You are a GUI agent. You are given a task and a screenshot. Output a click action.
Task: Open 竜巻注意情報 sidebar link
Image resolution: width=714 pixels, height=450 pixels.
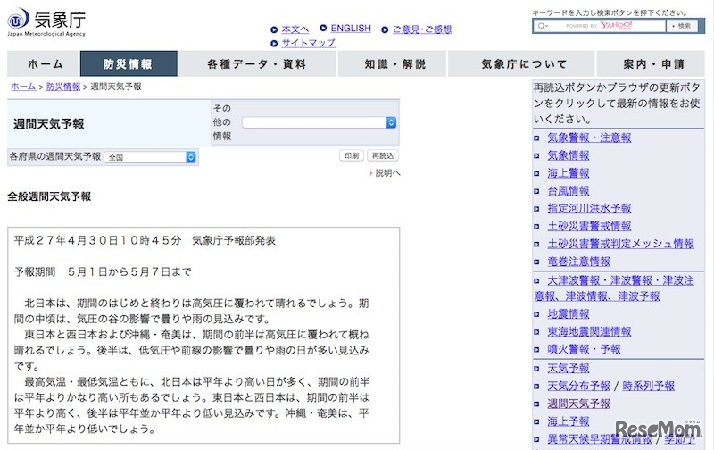[x=578, y=262]
